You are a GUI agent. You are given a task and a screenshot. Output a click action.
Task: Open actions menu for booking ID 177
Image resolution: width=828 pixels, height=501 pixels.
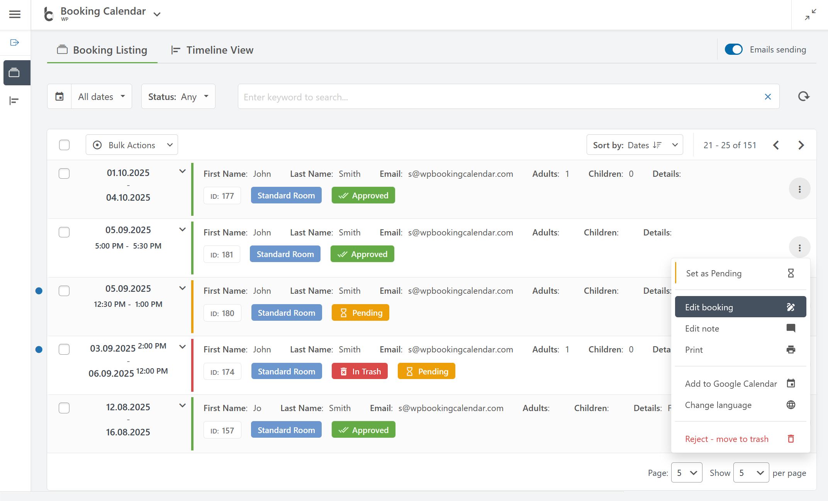coord(799,189)
